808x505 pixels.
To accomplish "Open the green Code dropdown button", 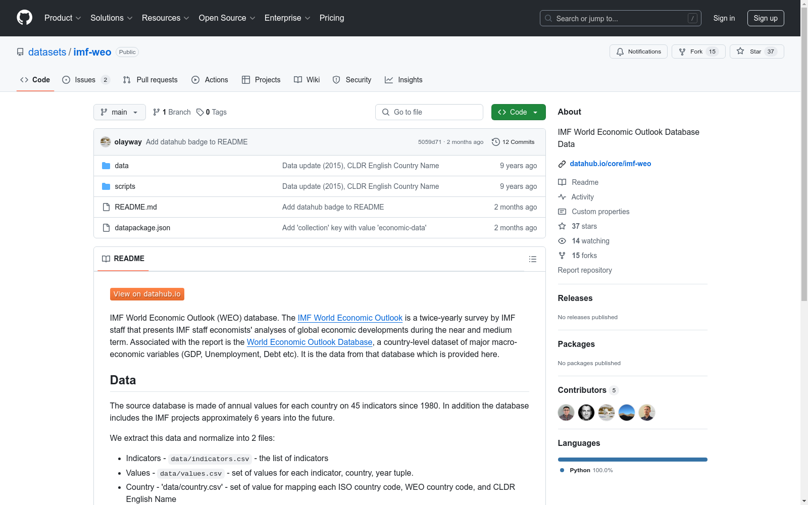I will pyautogui.click(x=519, y=112).
